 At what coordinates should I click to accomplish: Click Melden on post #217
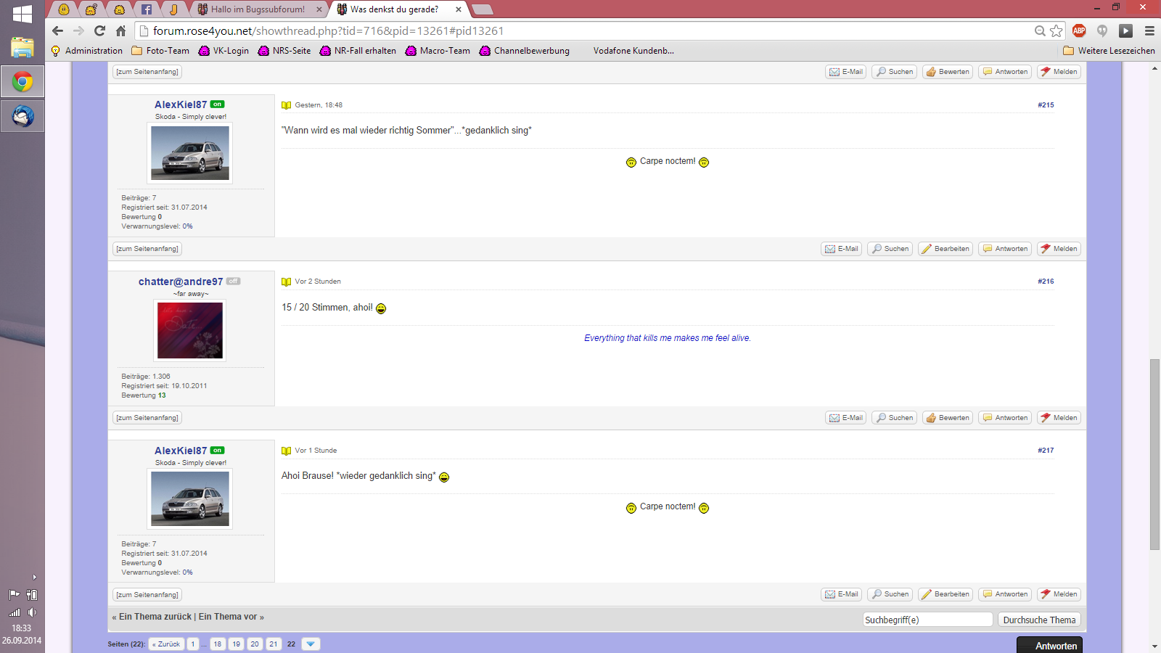coord(1059,594)
